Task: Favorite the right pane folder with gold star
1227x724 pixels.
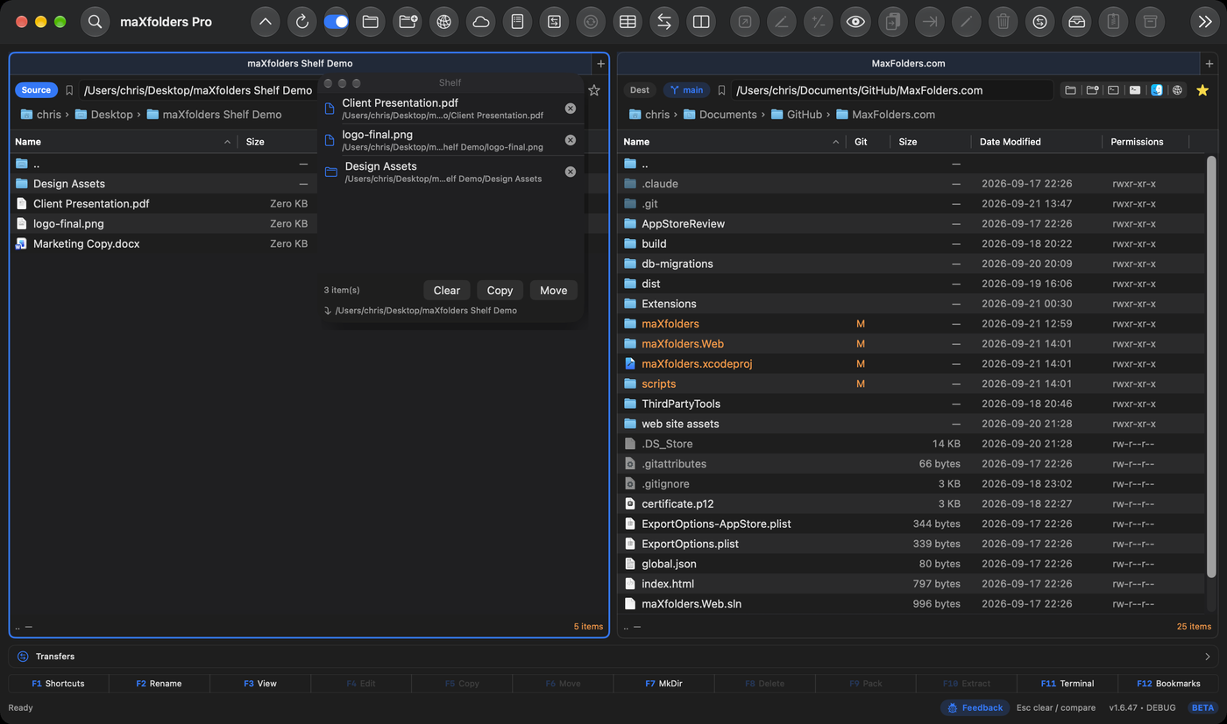Action: 1202,90
